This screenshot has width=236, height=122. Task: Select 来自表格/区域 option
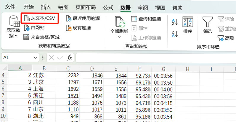pyautogui.click(x=41, y=37)
